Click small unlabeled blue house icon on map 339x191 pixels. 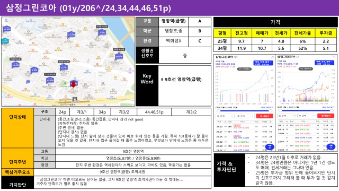click(28, 82)
